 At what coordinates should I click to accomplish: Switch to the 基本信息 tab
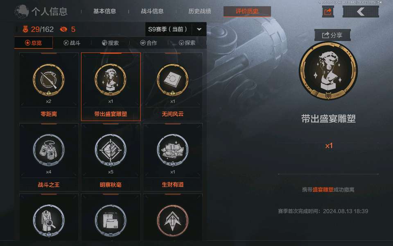(104, 11)
